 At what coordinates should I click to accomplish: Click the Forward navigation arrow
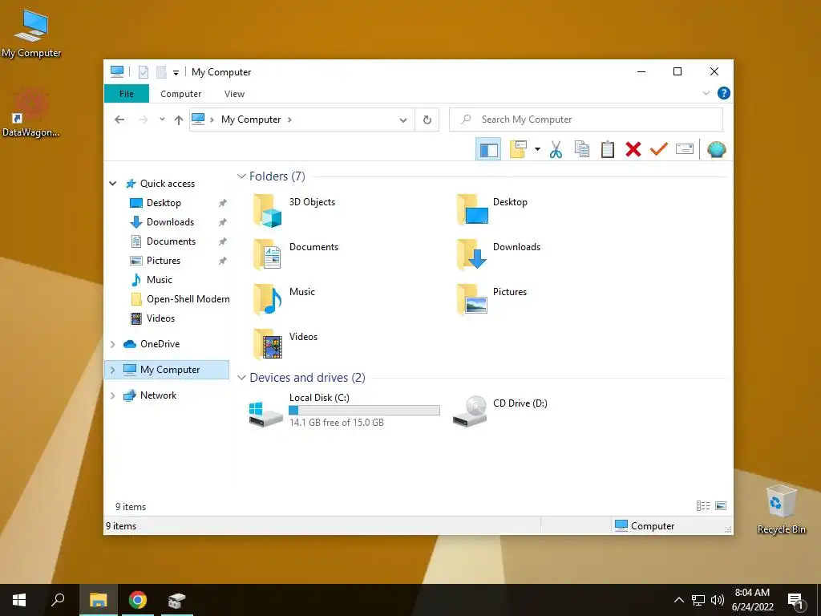(144, 120)
